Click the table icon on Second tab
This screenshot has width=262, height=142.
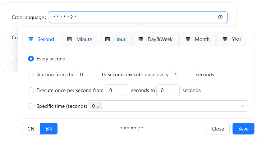tap(31, 39)
